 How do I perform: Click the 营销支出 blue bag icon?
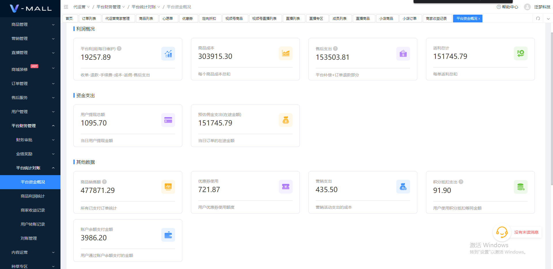point(403,187)
